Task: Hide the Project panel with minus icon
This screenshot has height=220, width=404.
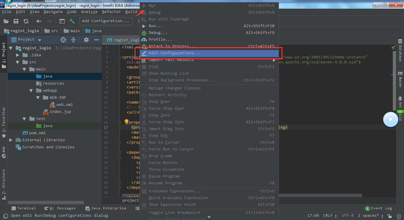Action: coord(96,40)
